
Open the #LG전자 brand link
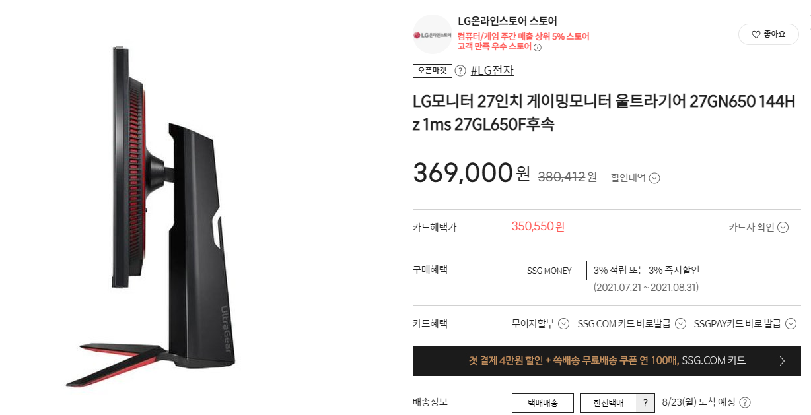(492, 71)
